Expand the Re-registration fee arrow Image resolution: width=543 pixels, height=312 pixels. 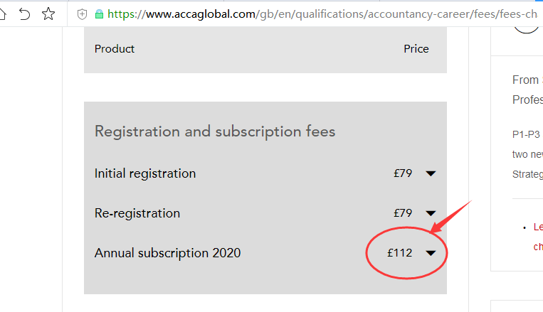pos(431,213)
